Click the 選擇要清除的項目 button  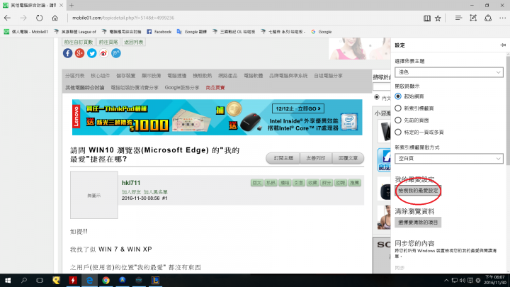click(418, 223)
